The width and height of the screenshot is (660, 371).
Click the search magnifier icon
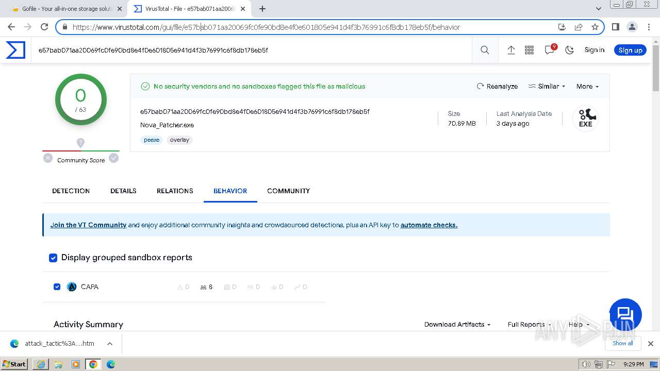[x=485, y=50]
